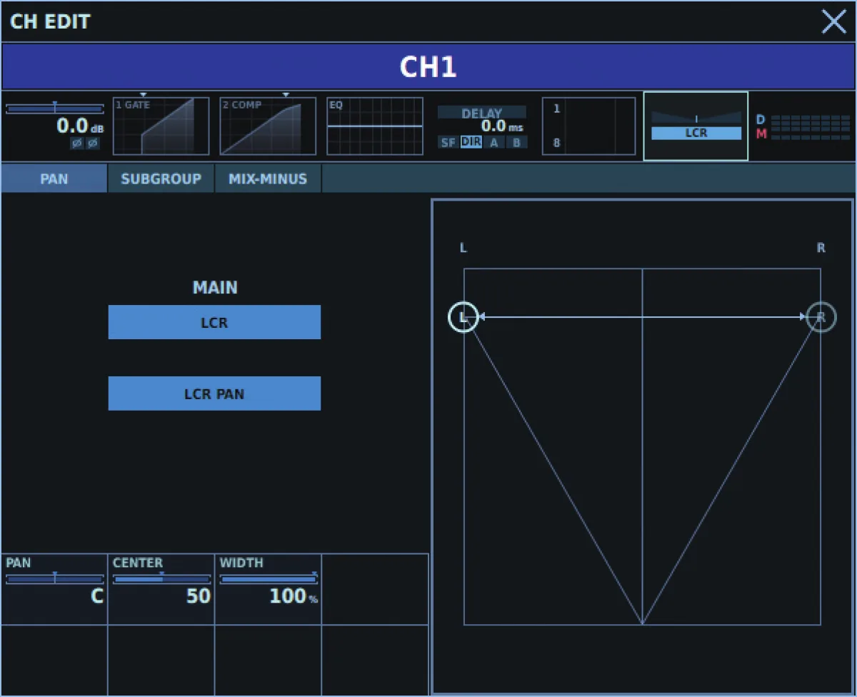Viewport: 857px width, 697px height.
Task: Switch to the PAN tab
Action: [x=54, y=179]
